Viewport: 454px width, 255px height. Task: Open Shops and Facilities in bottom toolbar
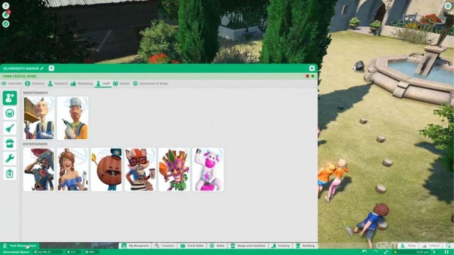tap(248, 246)
